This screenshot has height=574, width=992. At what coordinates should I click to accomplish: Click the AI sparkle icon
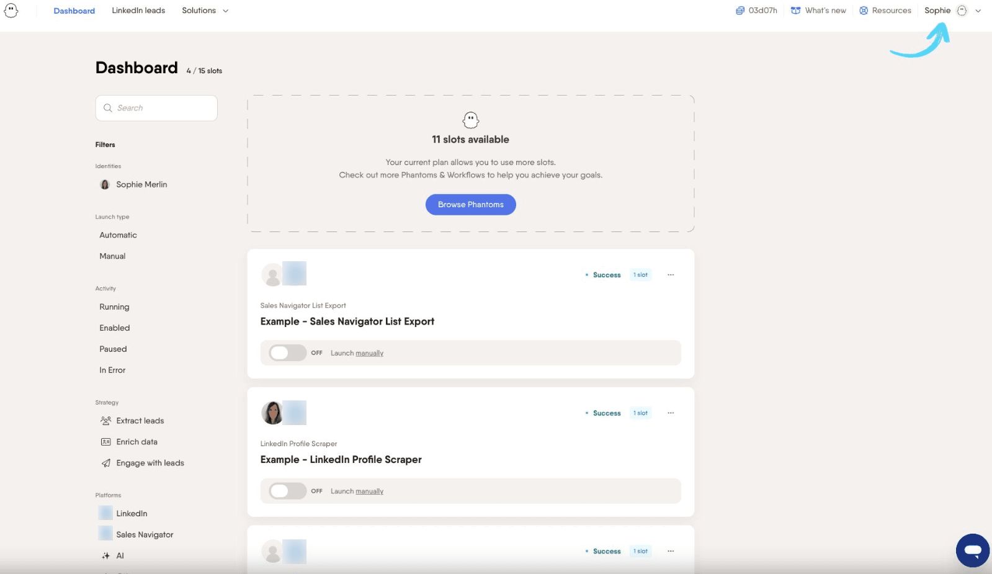[105, 556]
